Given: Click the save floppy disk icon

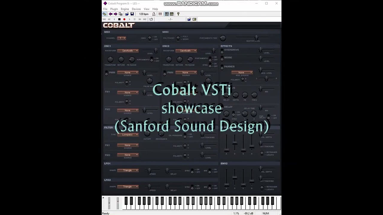Looking at the screenshot, I should (132, 14).
